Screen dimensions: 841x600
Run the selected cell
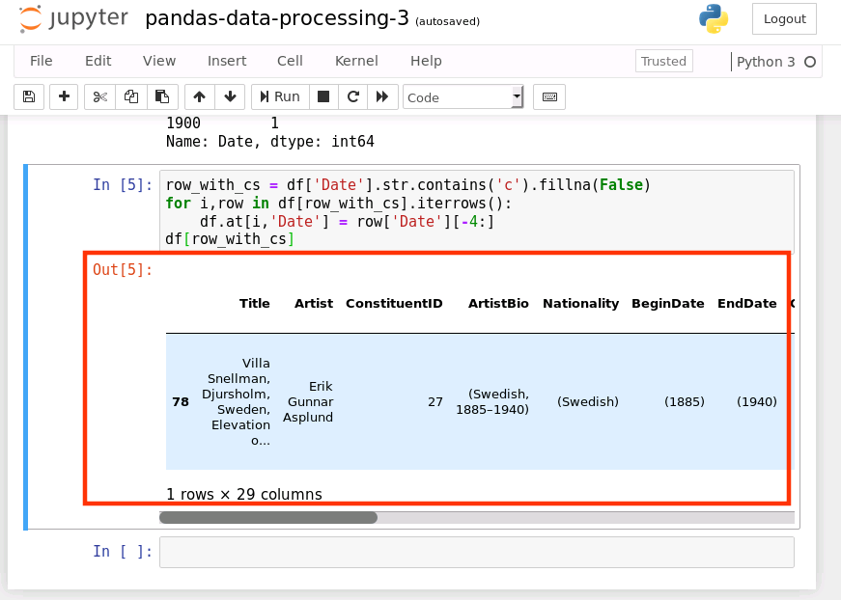click(280, 97)
